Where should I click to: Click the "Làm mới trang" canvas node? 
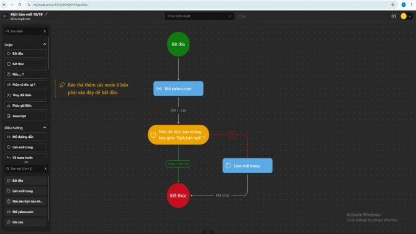[x=247, y=166]
